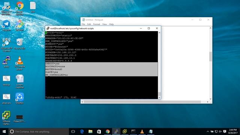Open the putty desktop shortcut
Screen dimensions: 240x135
(x=6, y=62)
